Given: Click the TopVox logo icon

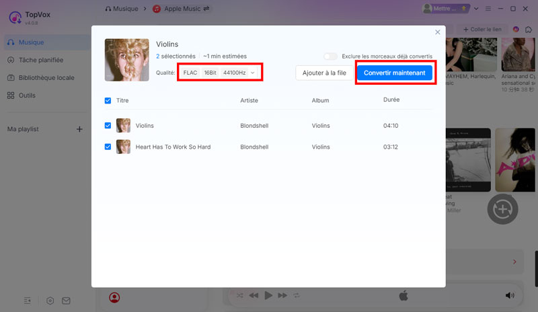Looking at the screenshot, I should click(x=15, y=17).
